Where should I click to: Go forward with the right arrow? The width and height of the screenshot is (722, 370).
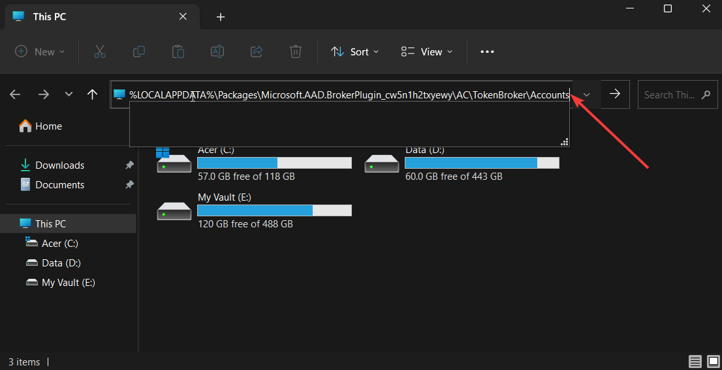tap(43, 94)
